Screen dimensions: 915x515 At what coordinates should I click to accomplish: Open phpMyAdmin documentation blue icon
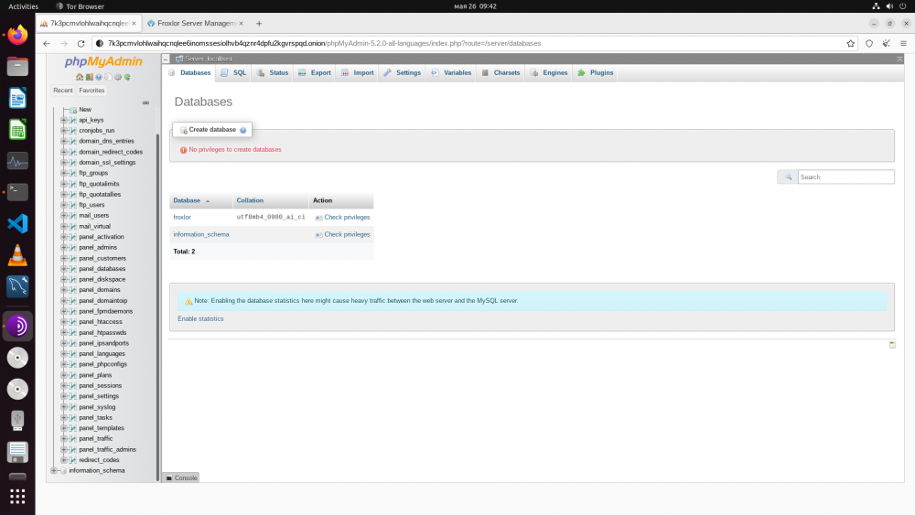(99, 77)
